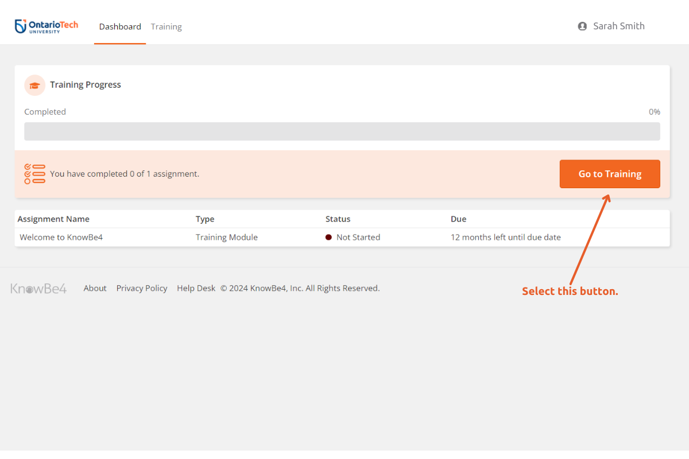Click the Training Progress heading text

point(86,85)
